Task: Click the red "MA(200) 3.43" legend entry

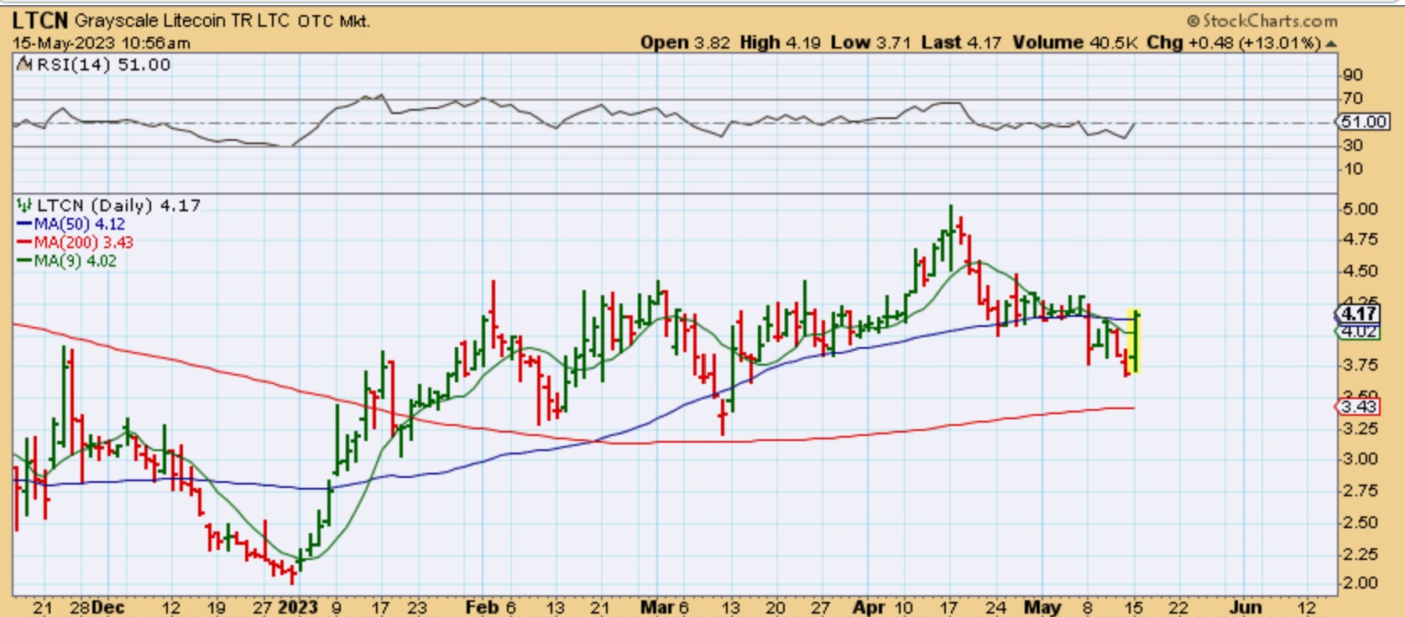Action: (76, 242)
